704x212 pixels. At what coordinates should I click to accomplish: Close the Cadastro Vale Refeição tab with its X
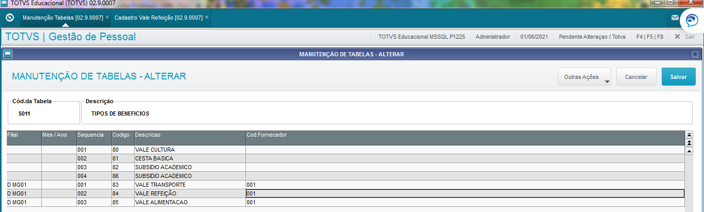coord(207,17)
